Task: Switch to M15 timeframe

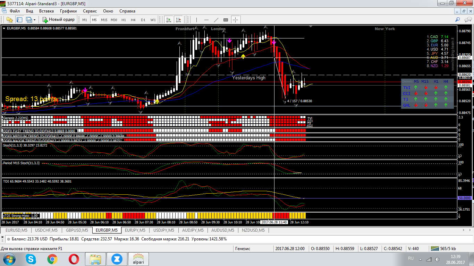Action: pyautogui.click(x=104, y=20)
